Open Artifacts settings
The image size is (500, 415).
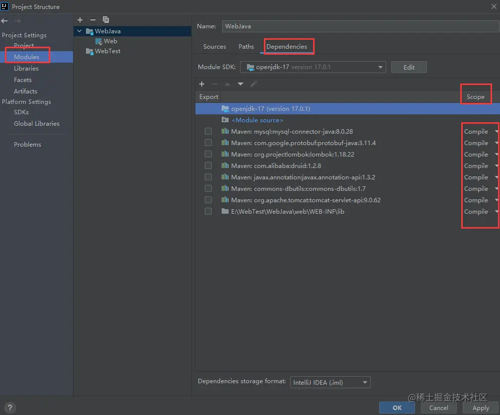(25, 91)
